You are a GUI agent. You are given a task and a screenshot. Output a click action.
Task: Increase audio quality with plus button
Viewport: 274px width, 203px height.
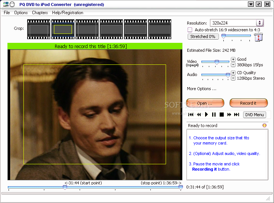pyautogui.click(x=233, y=73)
